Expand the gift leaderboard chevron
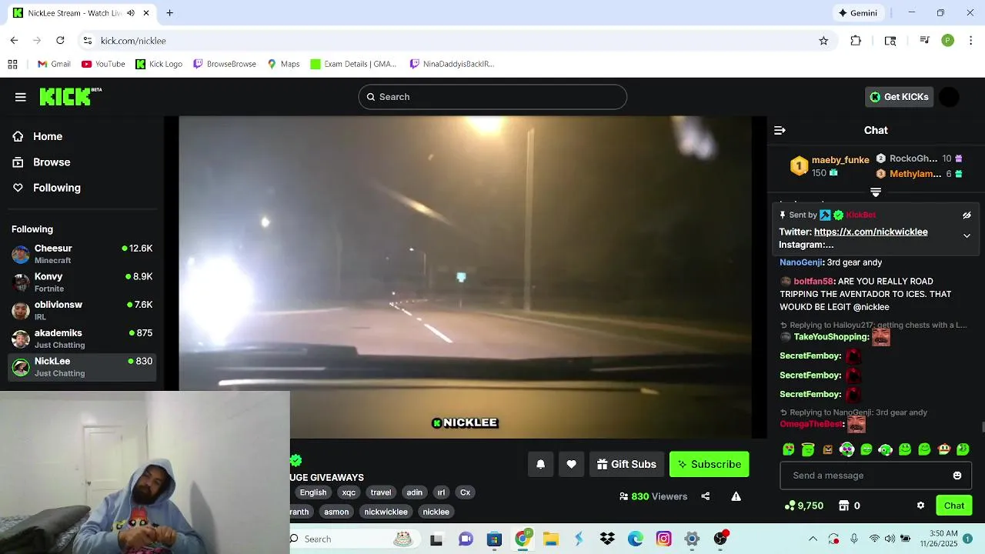This screenshot has width=985, height=554. tap(876, 192)
